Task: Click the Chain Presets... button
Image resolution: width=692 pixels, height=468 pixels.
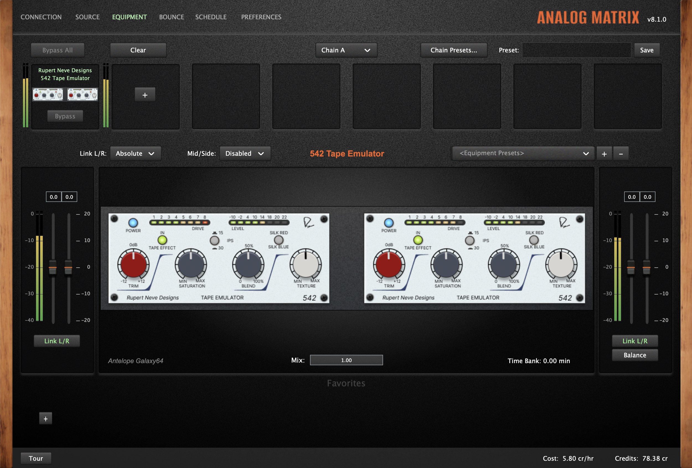Action: click(453, 50)
